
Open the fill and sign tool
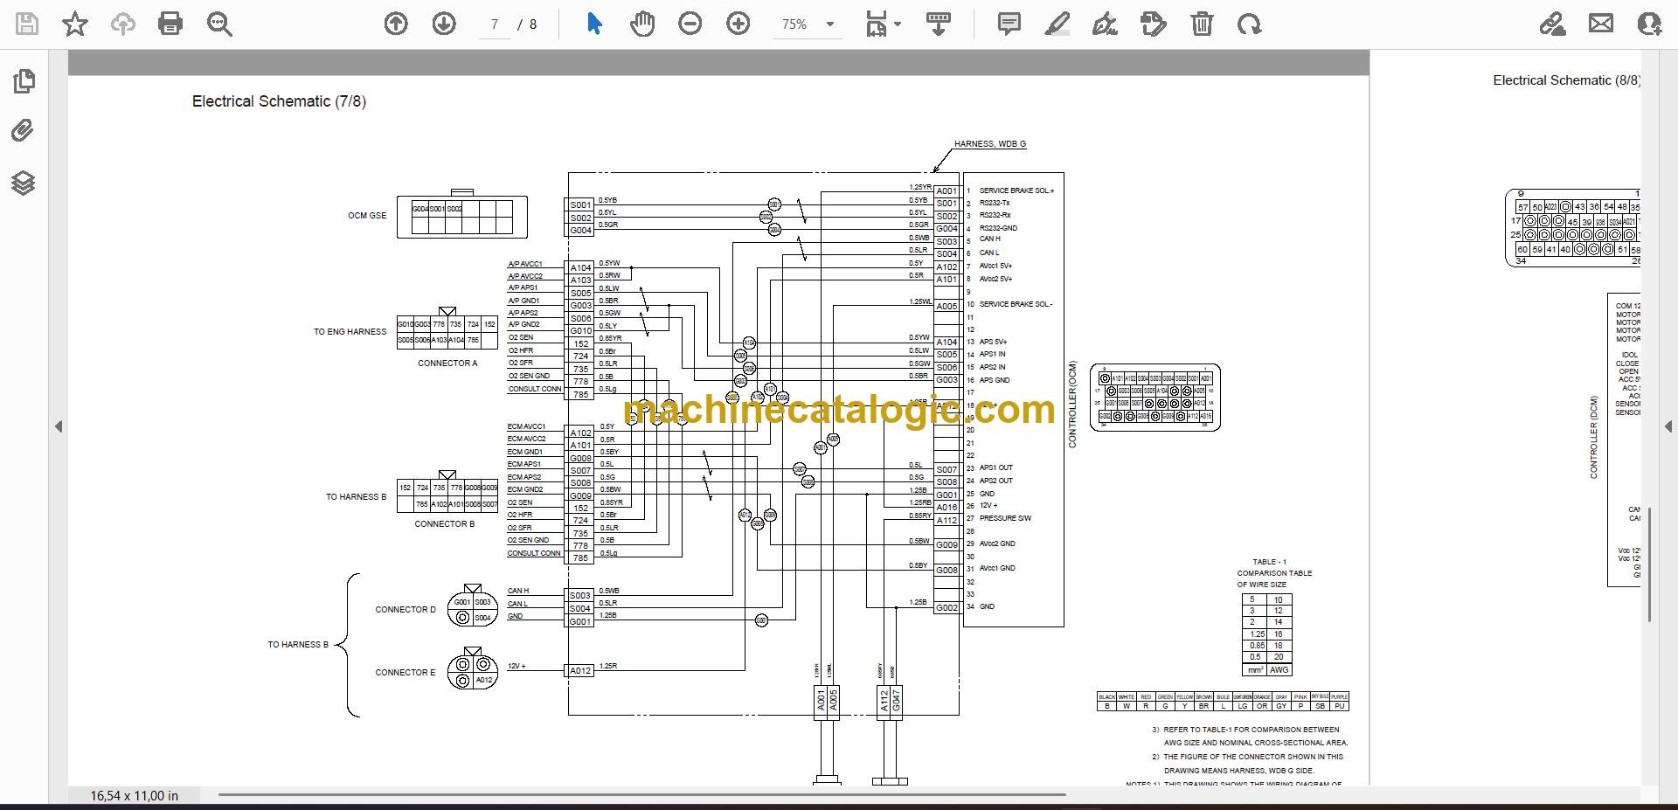[x=1552, y=24]
